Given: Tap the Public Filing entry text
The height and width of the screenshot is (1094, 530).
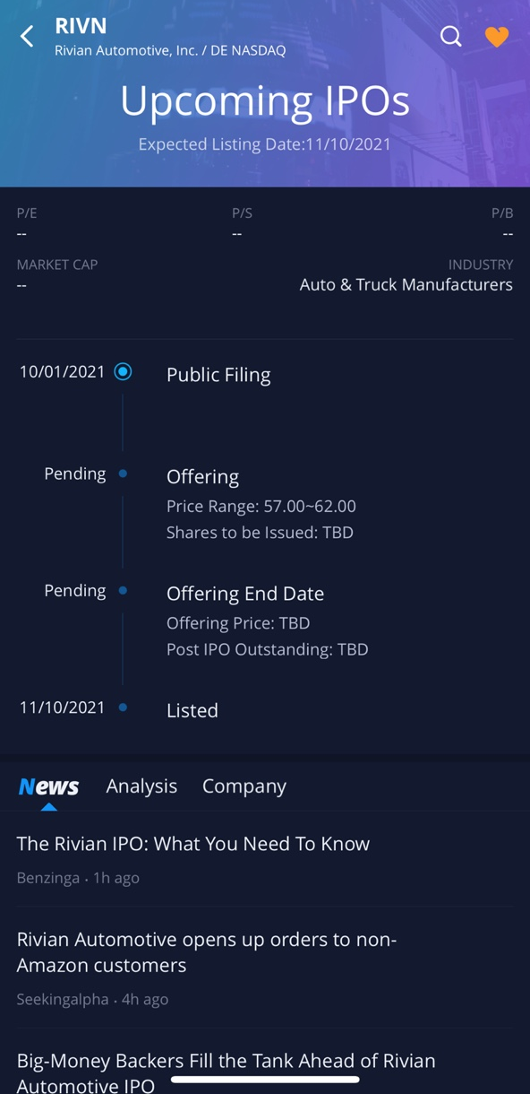Looking at the screenshot, I should [x=218, y=375].
